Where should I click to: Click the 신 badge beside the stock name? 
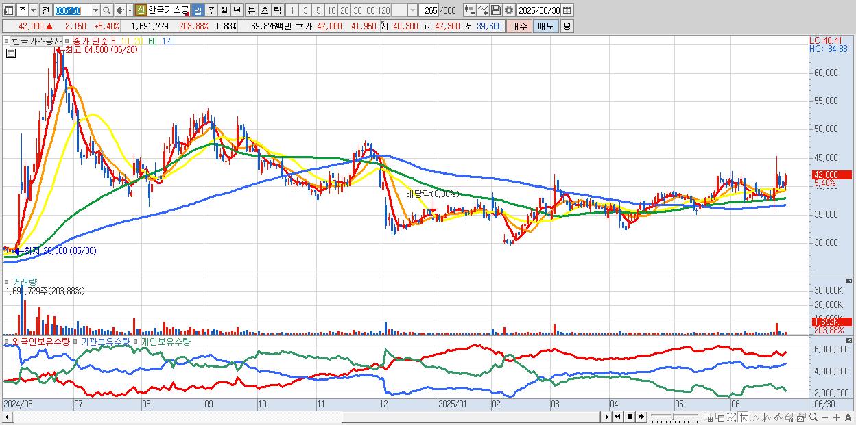(x=141, y=10)
